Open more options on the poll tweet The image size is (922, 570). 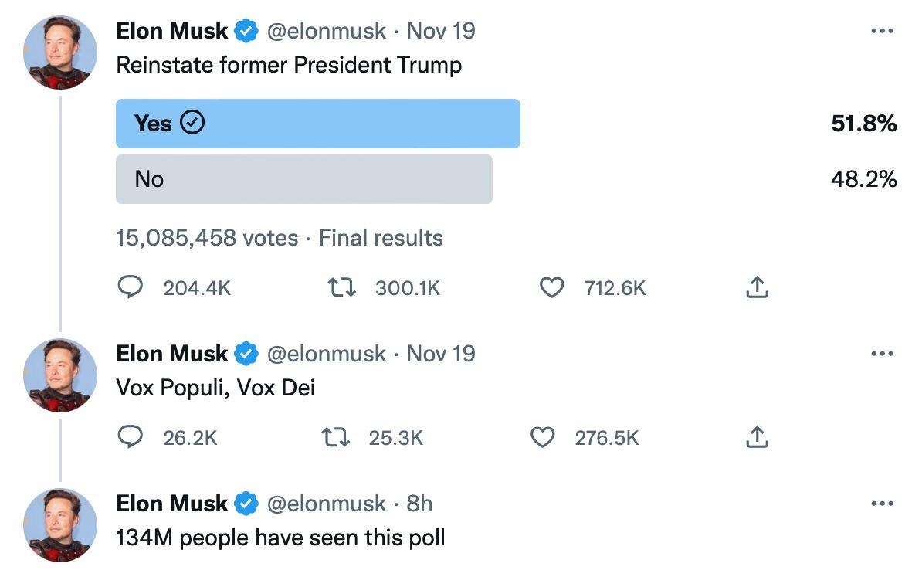882,32
